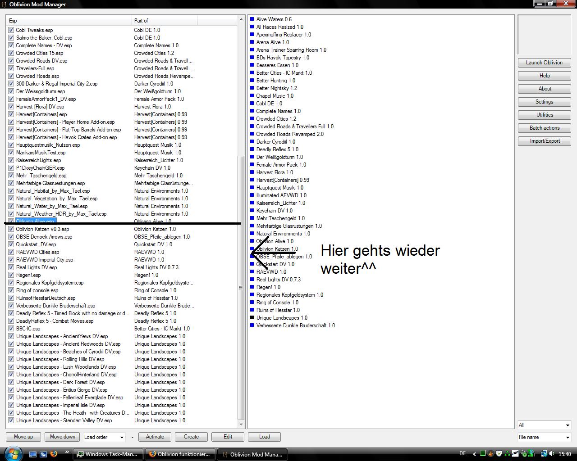Image resolution: width=577 pixels, height=461 pixels.
Task: Uncheck the Cobl Tweaks.esp checkbox
Action: (x=11, y=30)
